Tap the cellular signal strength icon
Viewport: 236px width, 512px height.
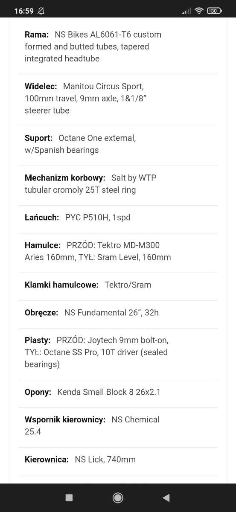coord(187,11)
